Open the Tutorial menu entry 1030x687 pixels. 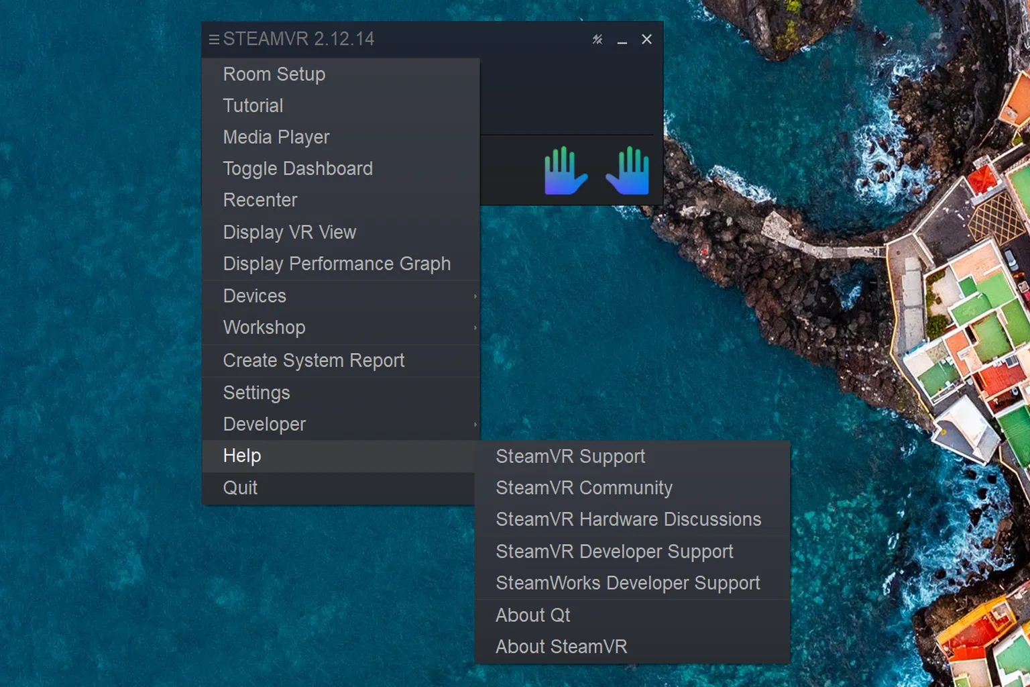(341, 105)
